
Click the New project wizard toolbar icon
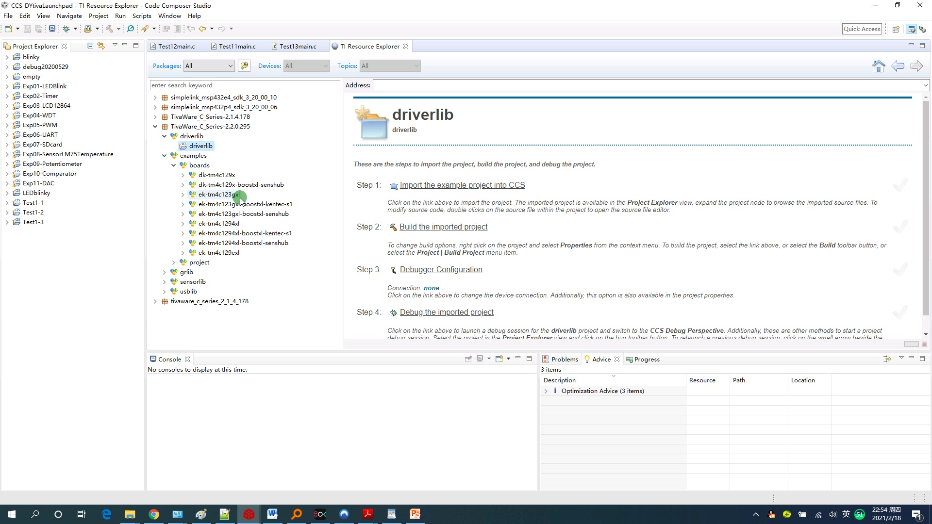tap(8, 29)
